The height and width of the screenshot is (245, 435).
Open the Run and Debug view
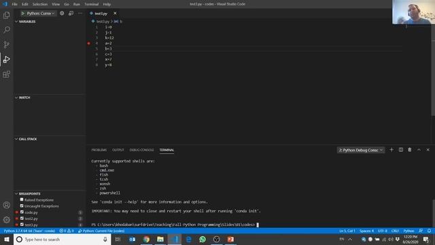coord(6,59)
